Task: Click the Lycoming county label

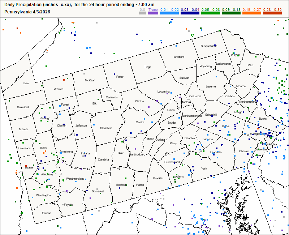Action: coord(163,92)
